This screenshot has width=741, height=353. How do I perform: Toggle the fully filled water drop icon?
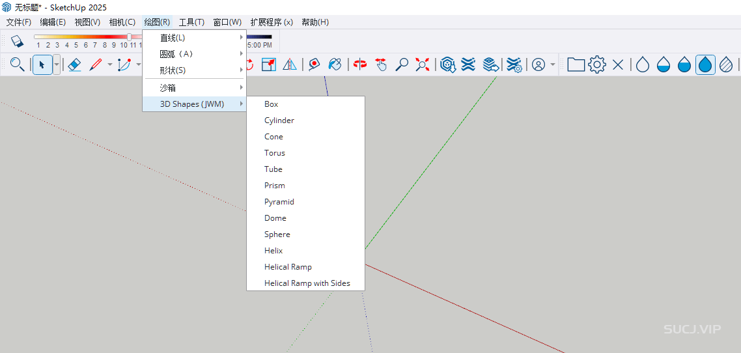pyautogui.click(x=705, y=64)
